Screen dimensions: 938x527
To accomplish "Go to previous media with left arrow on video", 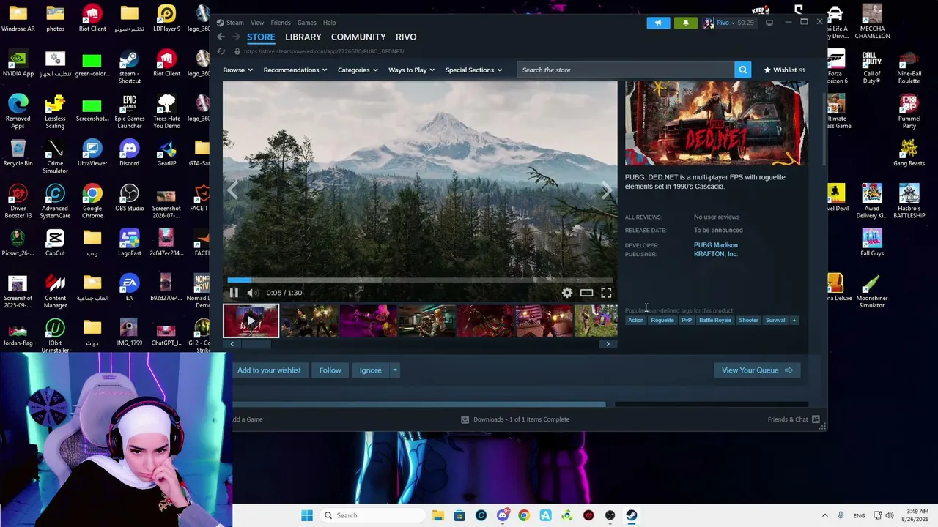I will click(x=232, y=191).
